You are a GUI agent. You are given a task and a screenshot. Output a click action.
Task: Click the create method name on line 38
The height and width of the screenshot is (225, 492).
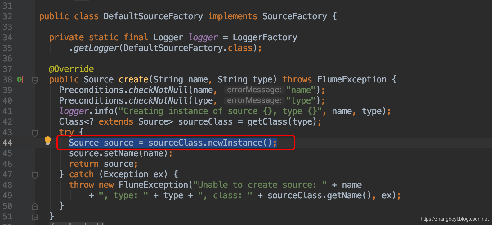tap(134, 80)
